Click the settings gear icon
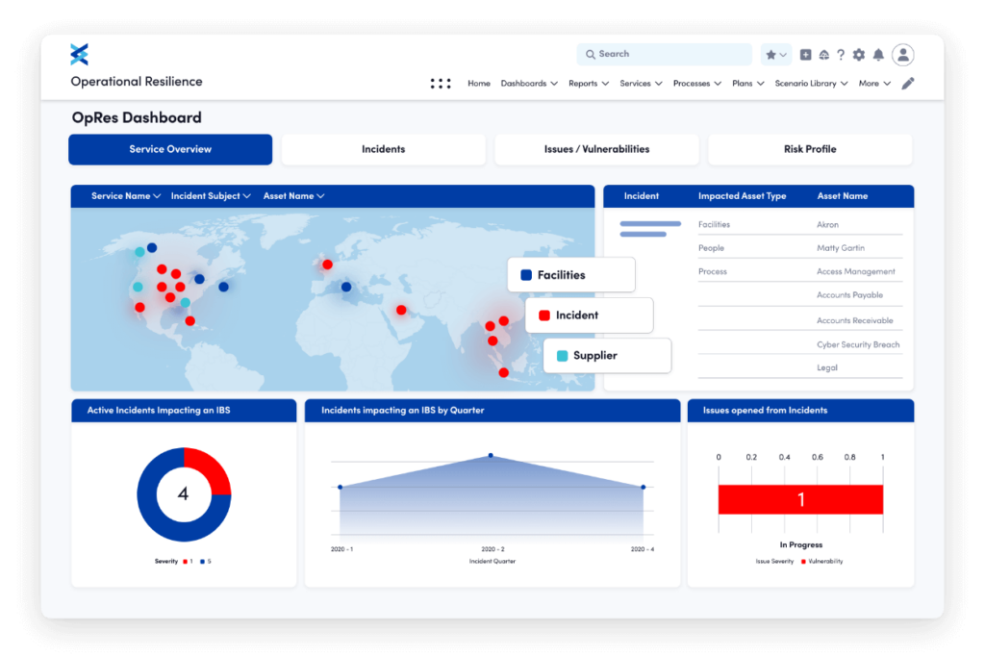Screen dimensions: 985x656 (858, 55)
